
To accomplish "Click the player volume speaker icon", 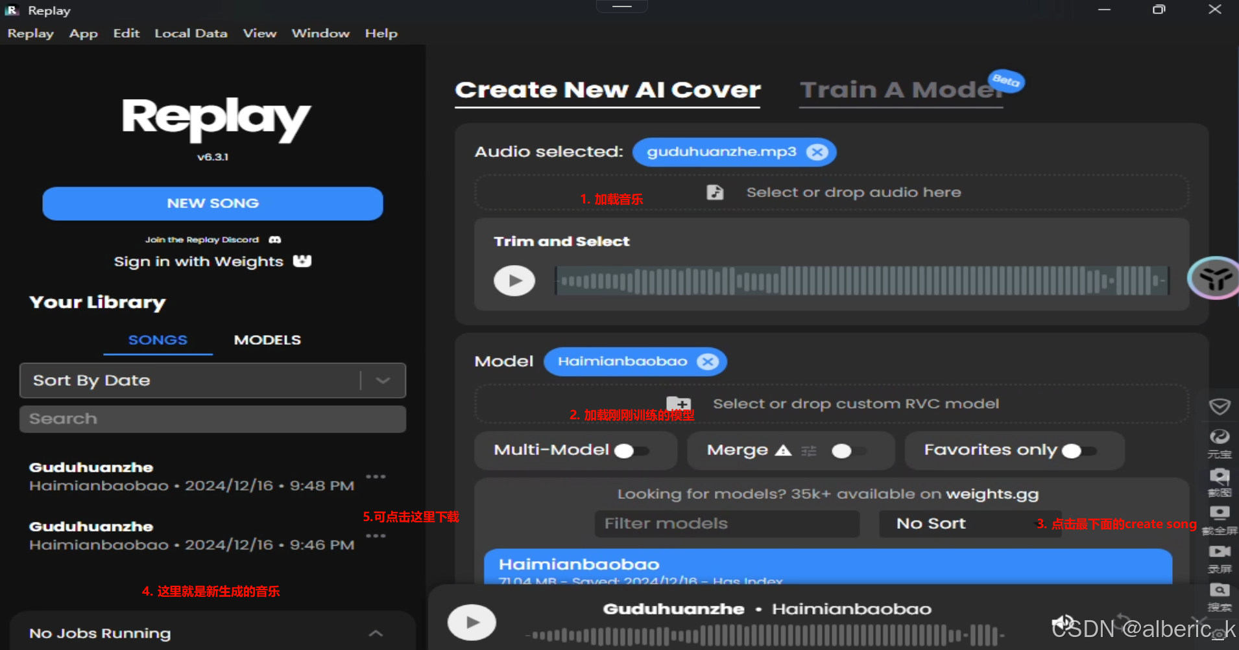I will coord(1063,623).
